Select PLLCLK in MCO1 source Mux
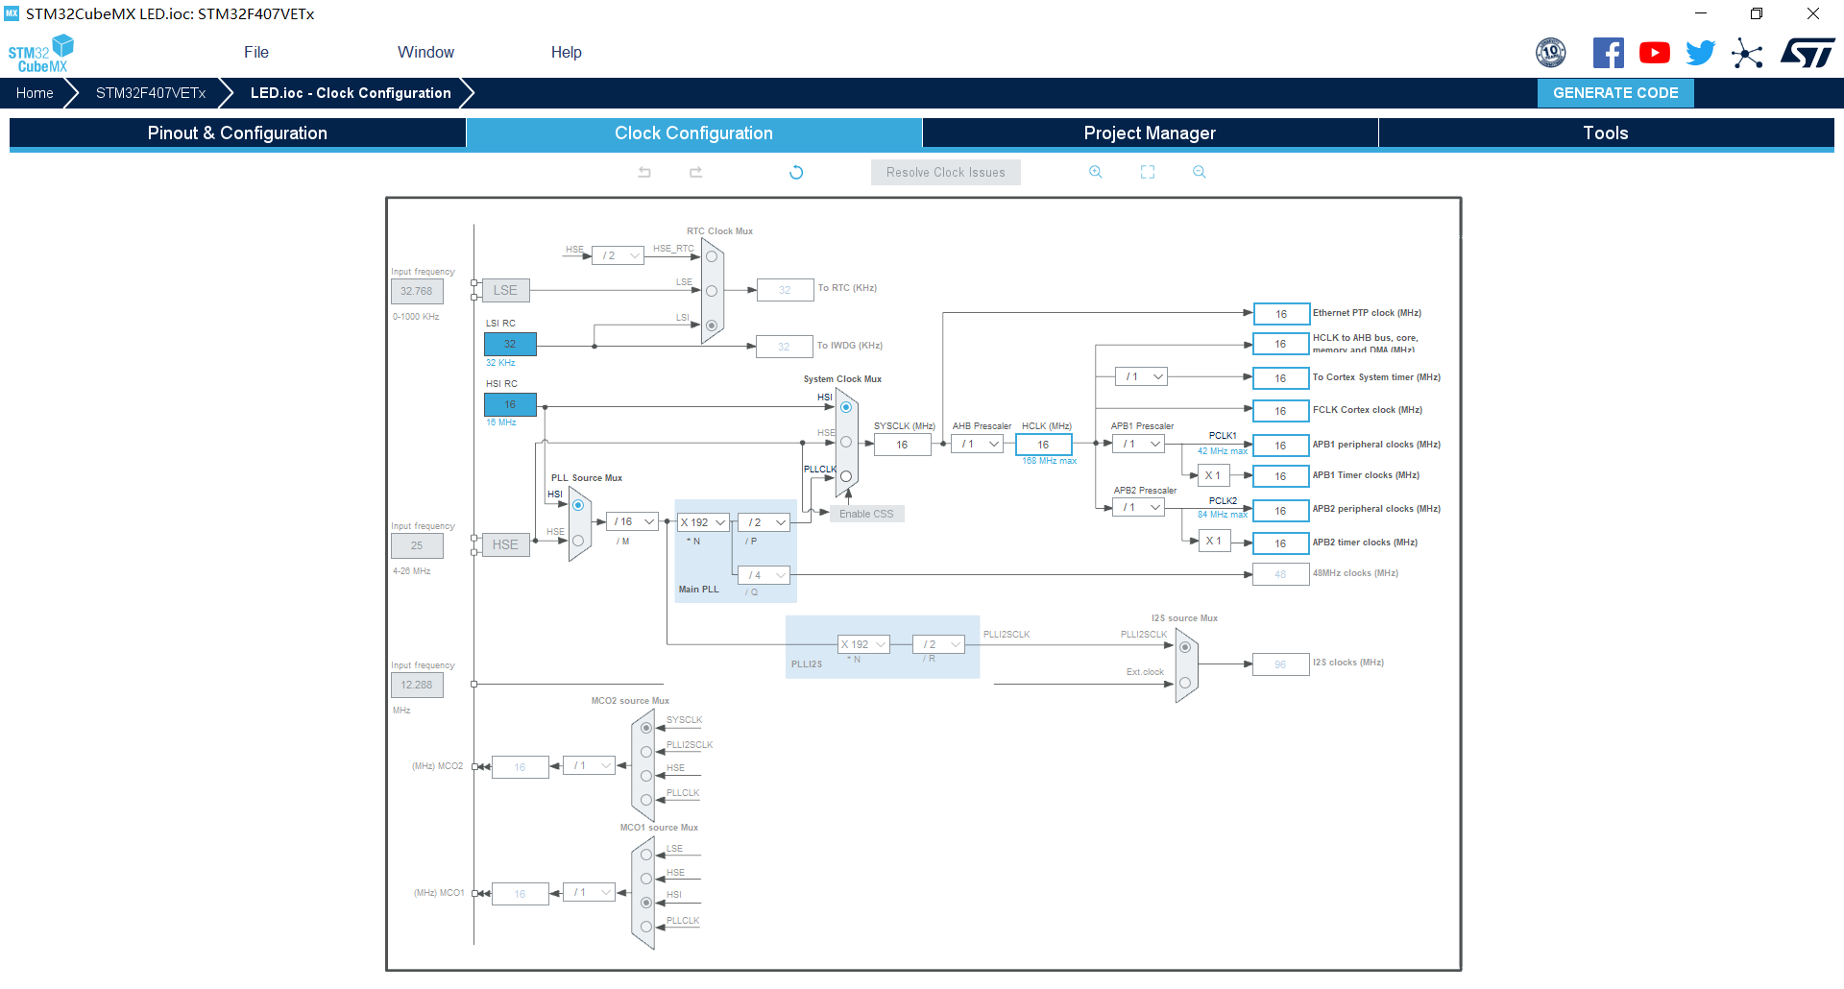 (x=646, y=927)
